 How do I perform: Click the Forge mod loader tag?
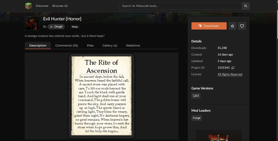(x=196, y=118)
